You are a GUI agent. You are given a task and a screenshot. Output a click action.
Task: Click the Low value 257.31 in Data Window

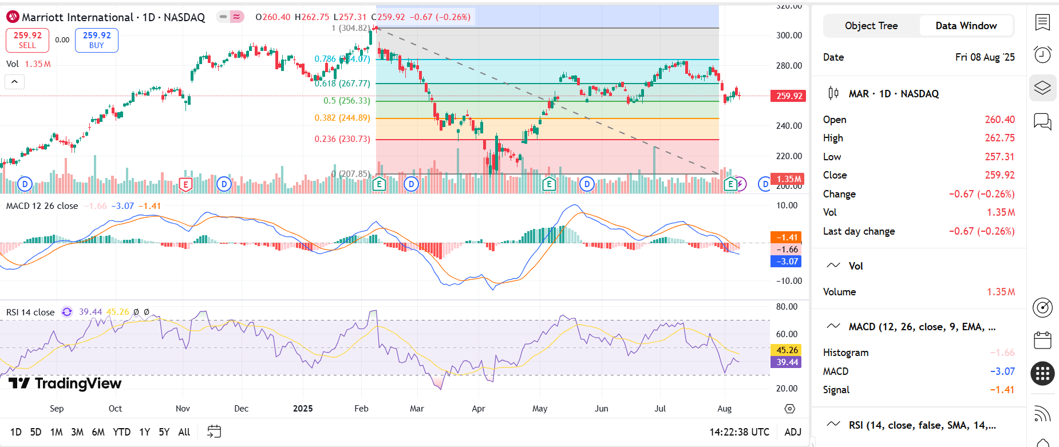click(x=999, y=157)
